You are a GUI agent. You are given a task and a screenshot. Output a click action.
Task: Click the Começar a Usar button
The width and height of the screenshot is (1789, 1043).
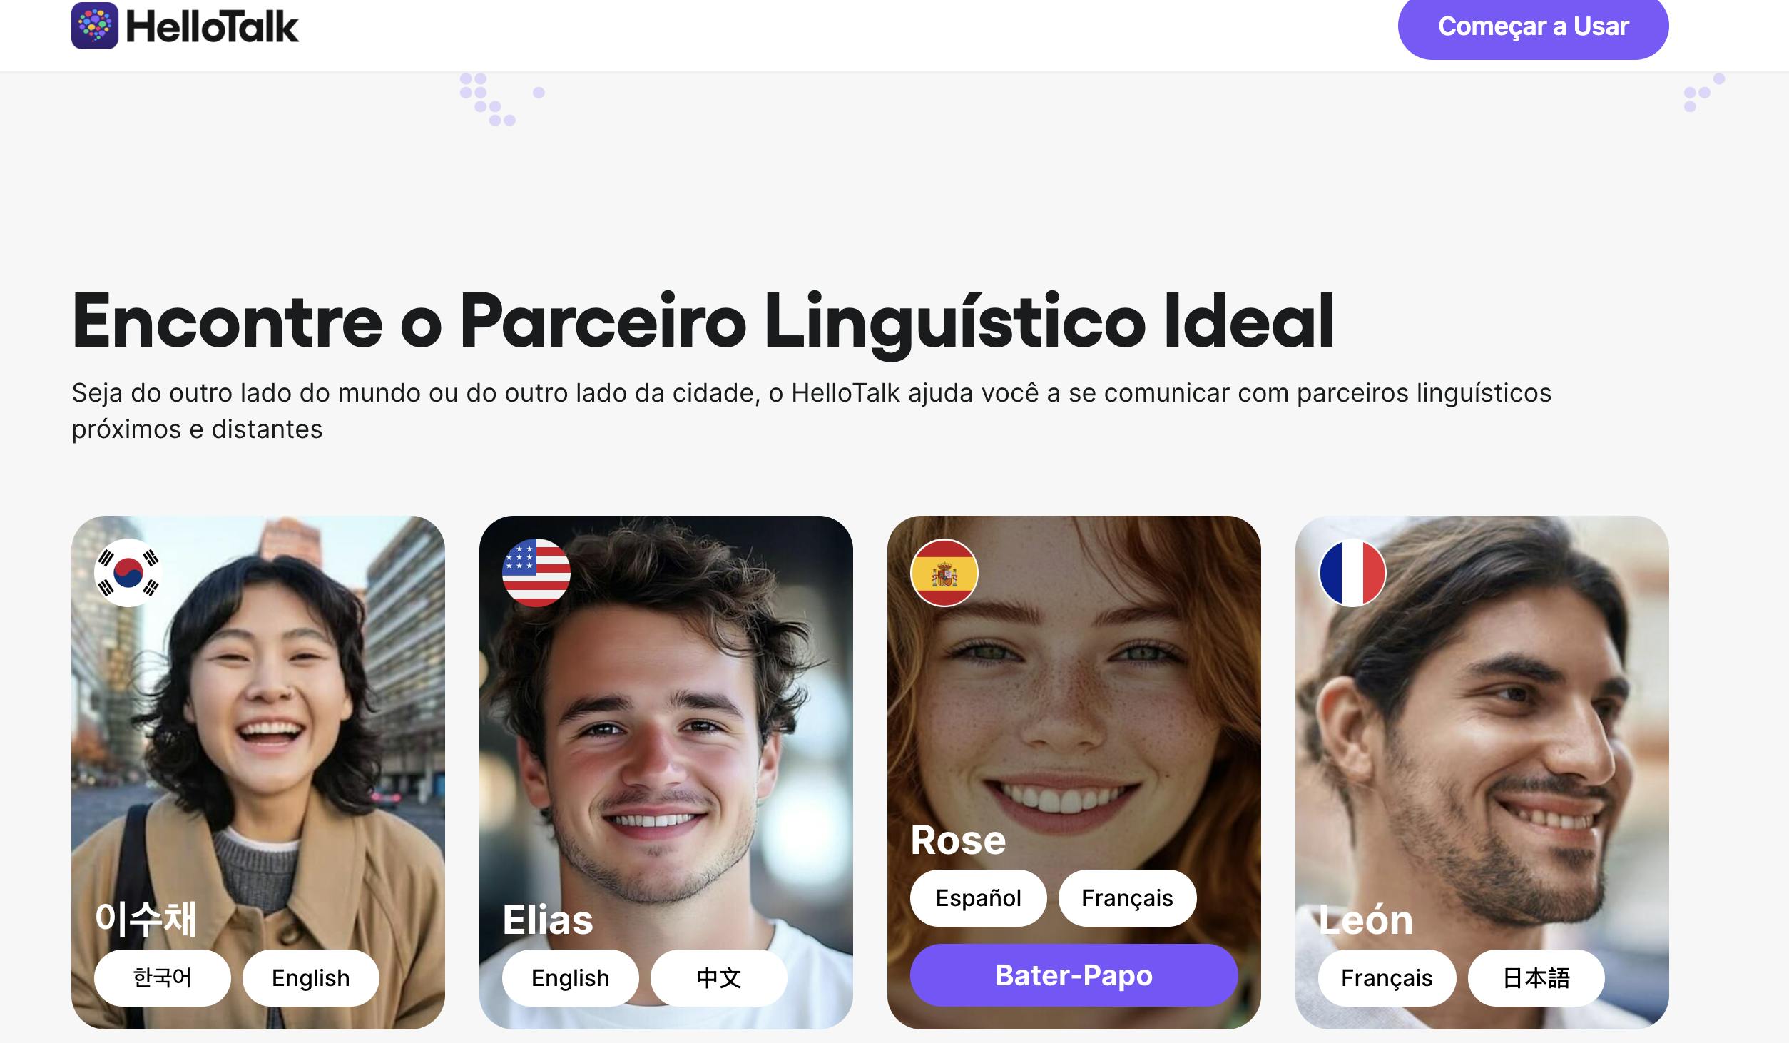(x=1533, y=27)
